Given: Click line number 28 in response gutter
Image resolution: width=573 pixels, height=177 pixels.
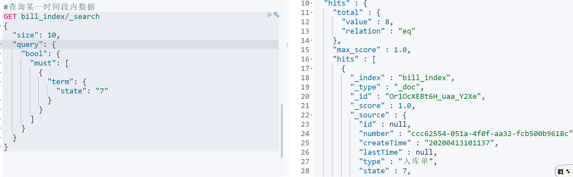Looking at the screenshot, I should pyautogui.click(x=305, y=171).
